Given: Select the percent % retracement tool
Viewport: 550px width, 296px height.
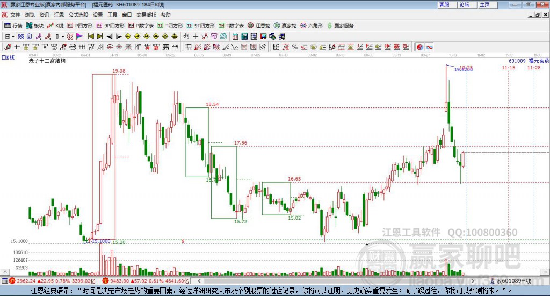Looking at the screenshot, I should click(x=295, y=47).
